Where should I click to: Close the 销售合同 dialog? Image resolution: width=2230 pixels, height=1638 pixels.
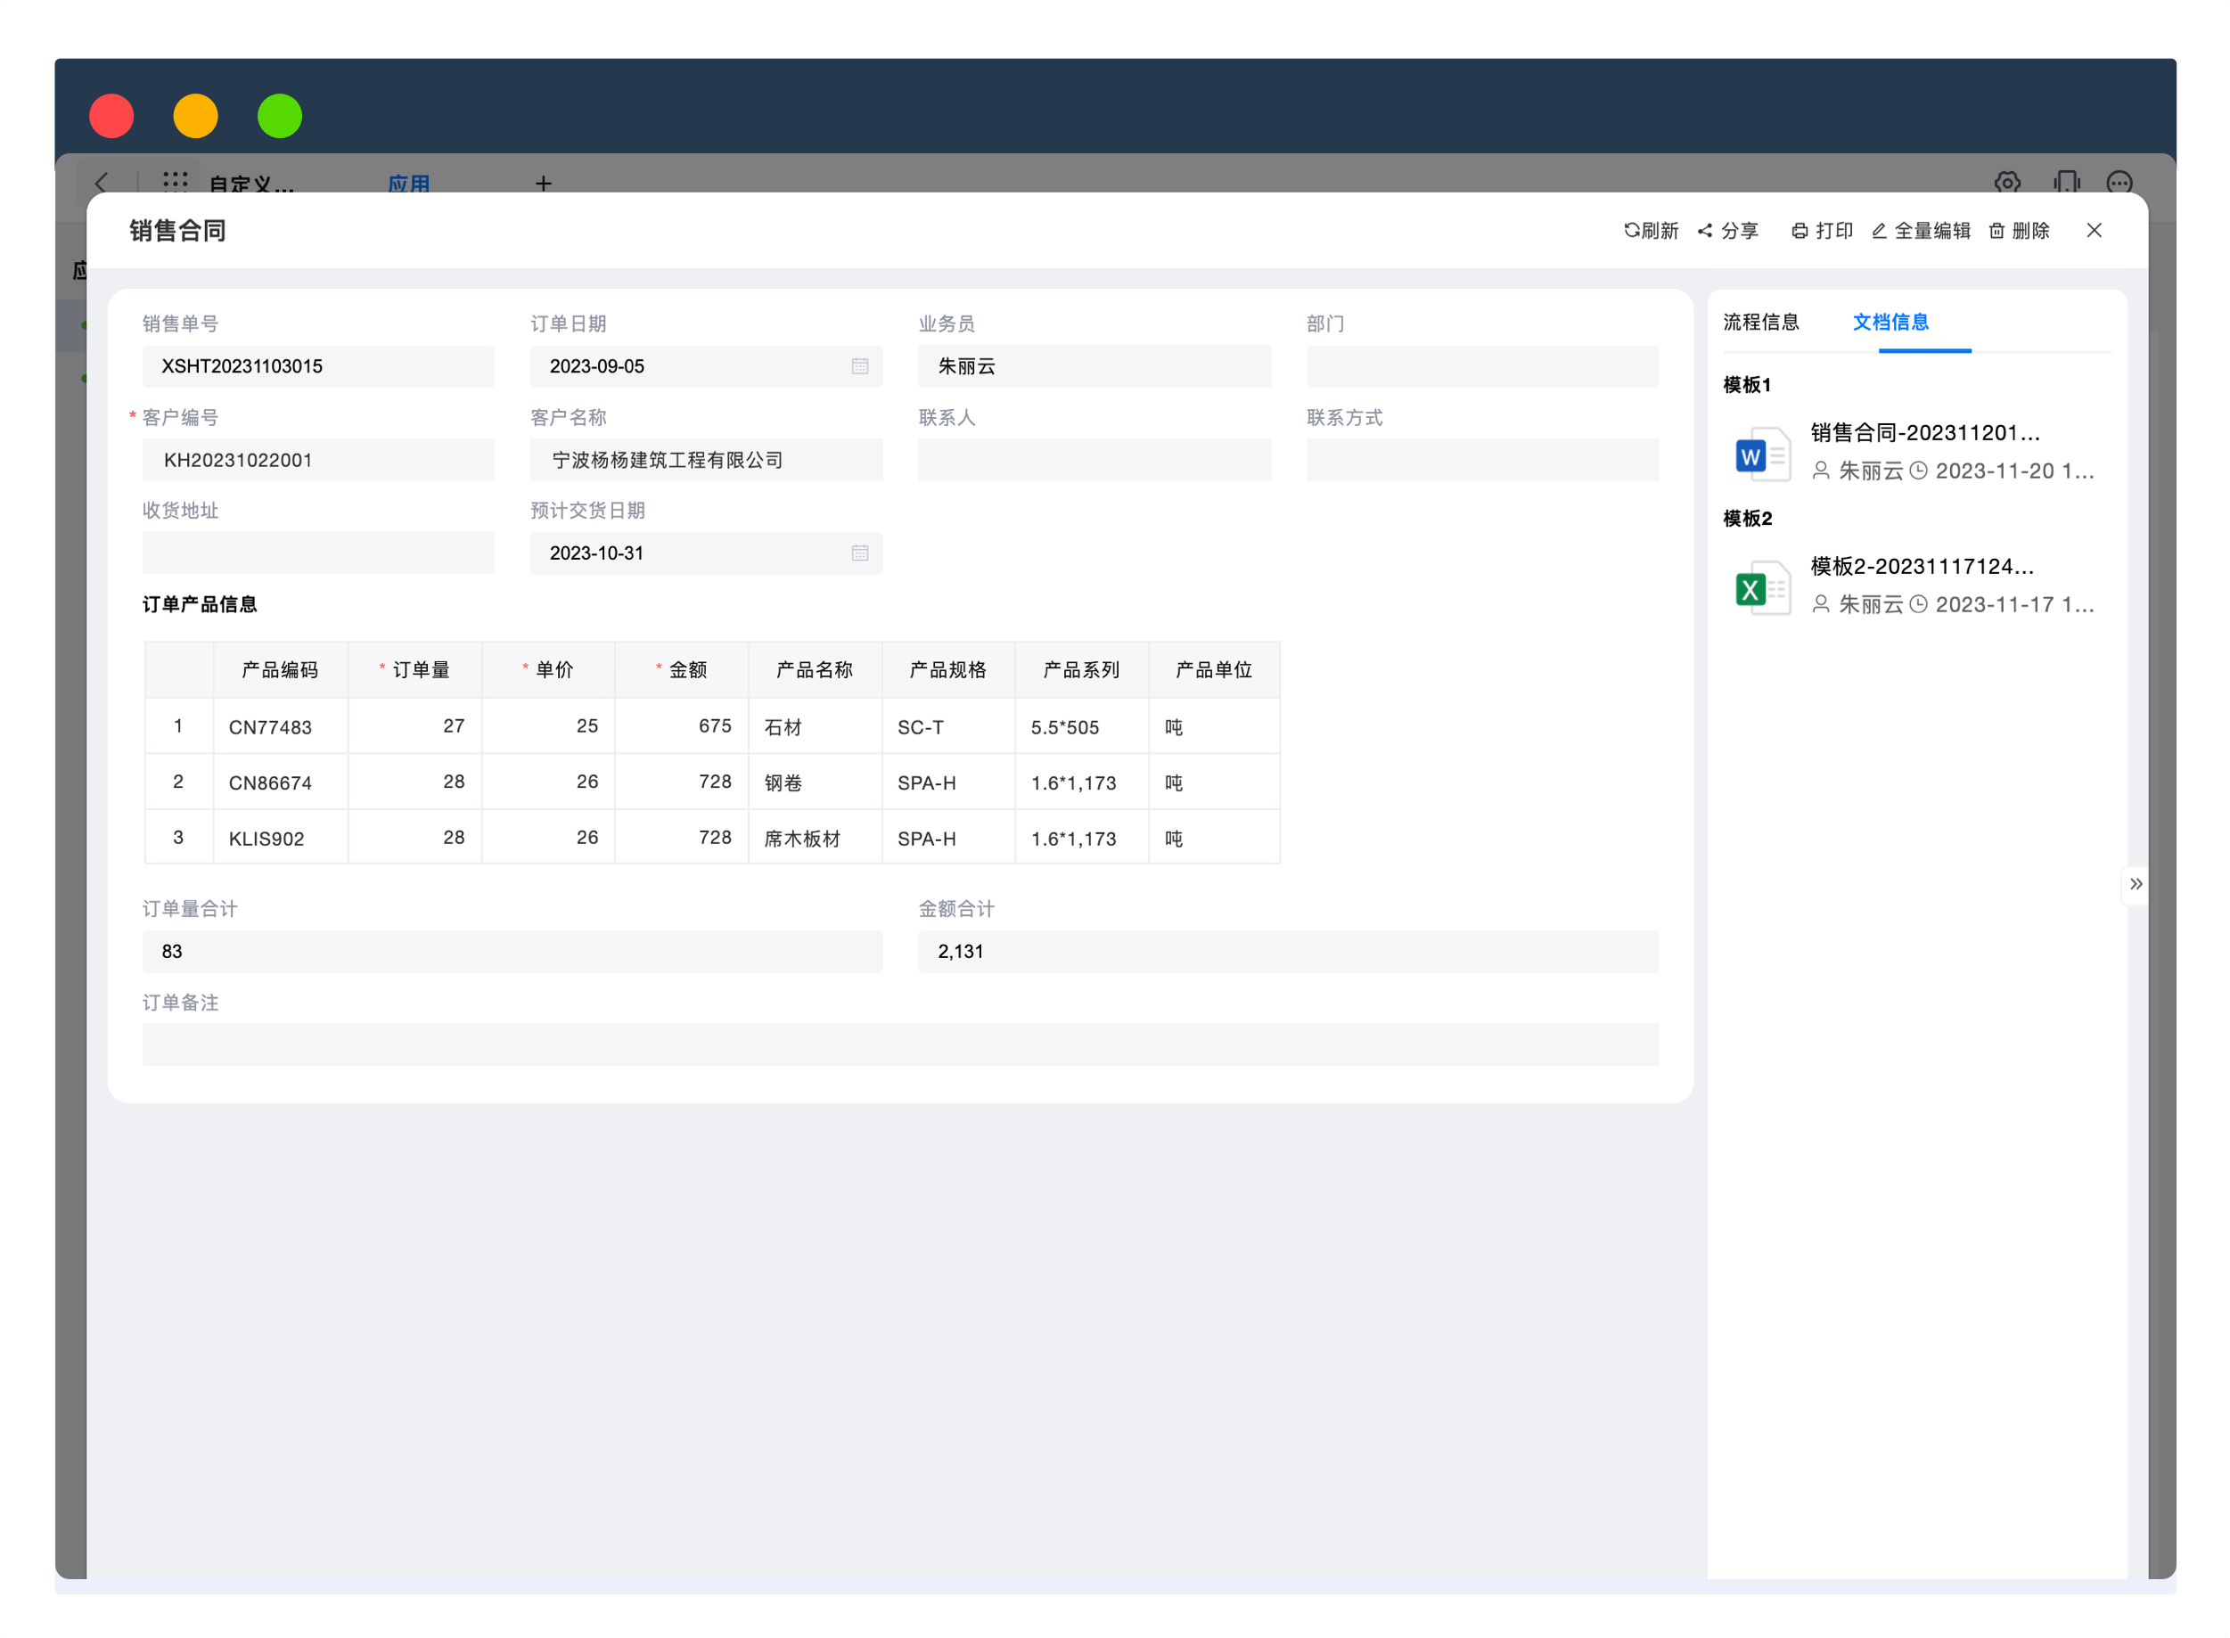[2093, 230]
